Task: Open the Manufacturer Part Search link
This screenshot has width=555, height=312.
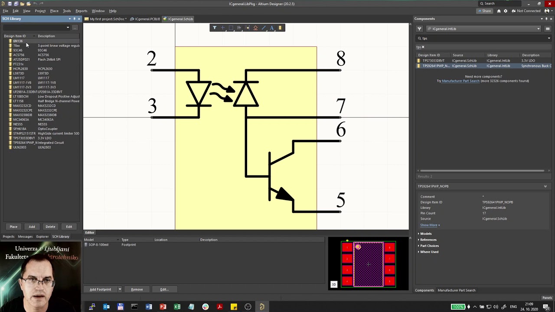Action: point(460,81)
